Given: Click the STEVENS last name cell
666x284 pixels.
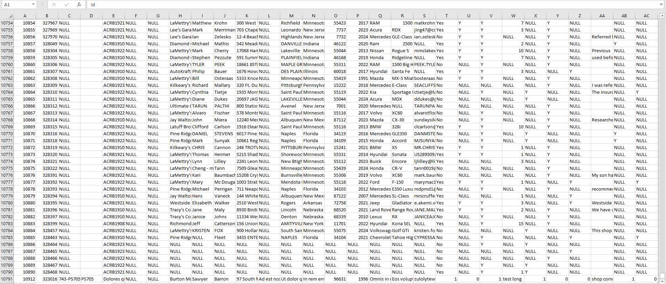Looking at the screenshot, I should [x=224, y=134].
